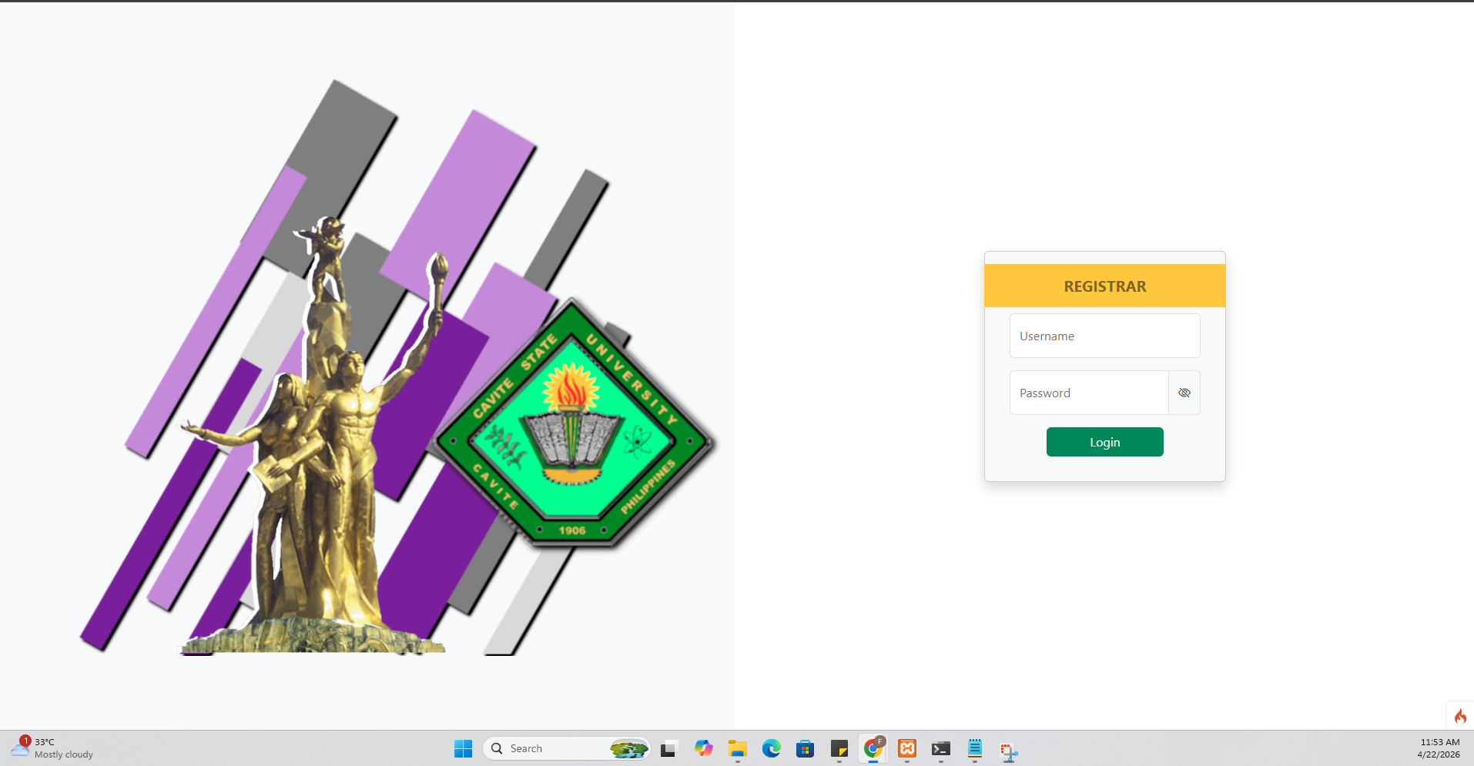1474x766 pixels.
Task: Click the Cavite State University seal
Action: pos(571,423)
